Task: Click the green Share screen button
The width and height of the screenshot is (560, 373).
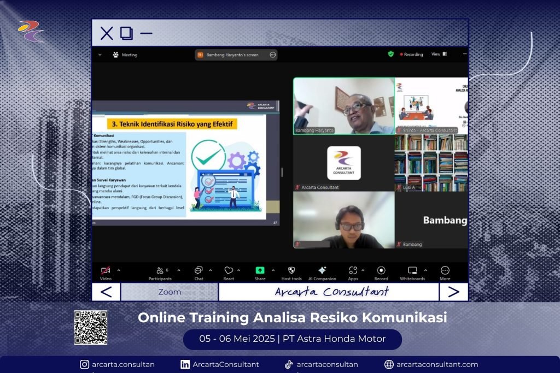Action: (x=260, y=270)
